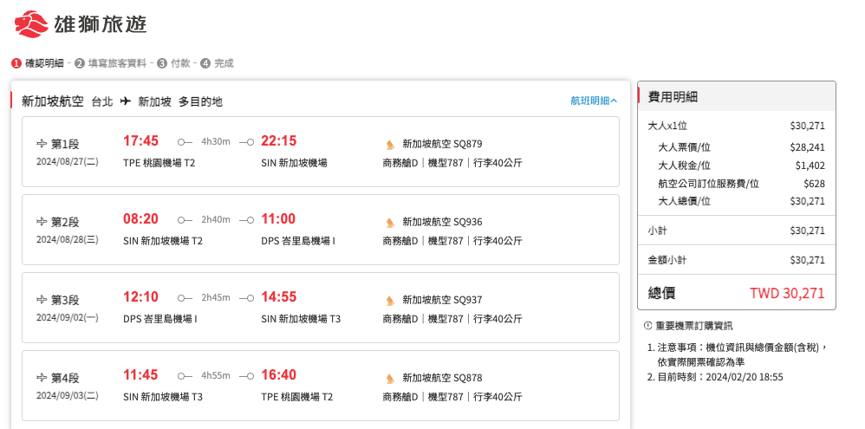Click the 大人x1位 row label
The width and height of the screenshot is (865, 429).
tap(667, 126)
